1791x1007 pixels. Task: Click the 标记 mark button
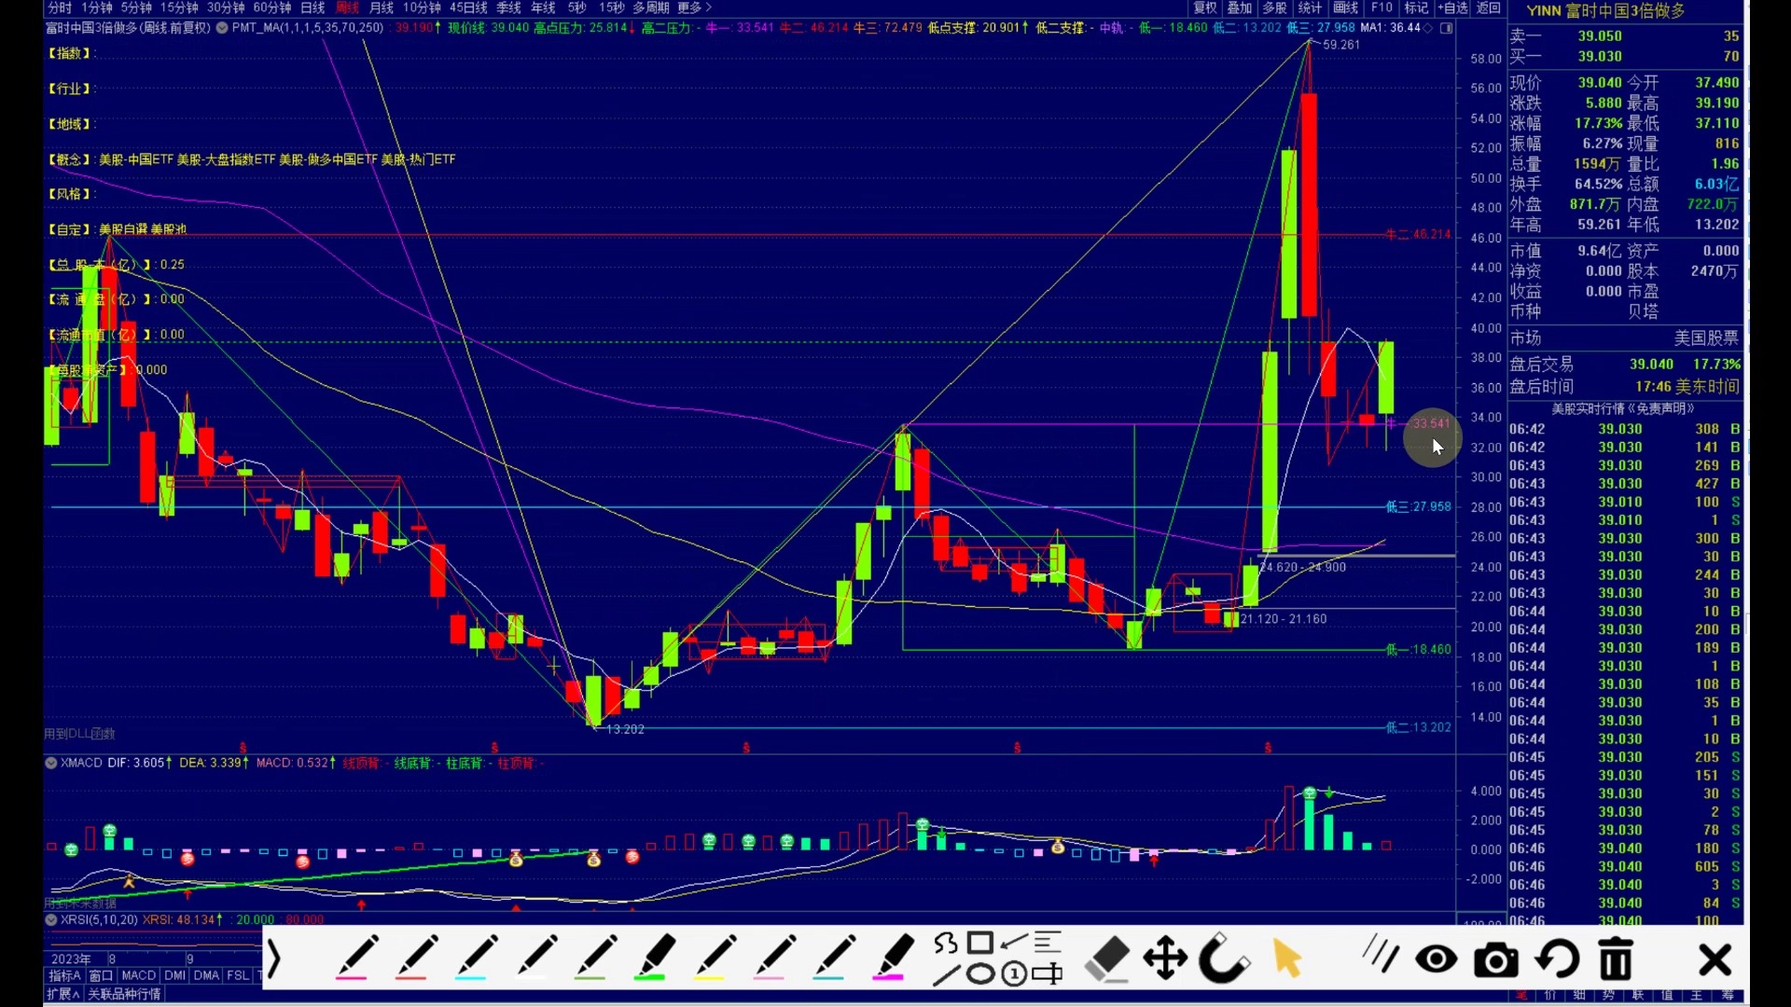tap(1416, 7)
